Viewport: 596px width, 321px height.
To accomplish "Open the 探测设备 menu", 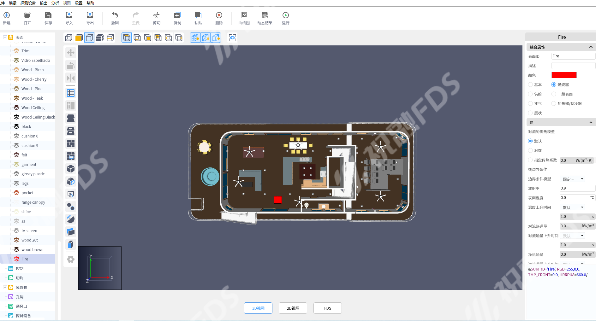I will click(x=28, y=3).
